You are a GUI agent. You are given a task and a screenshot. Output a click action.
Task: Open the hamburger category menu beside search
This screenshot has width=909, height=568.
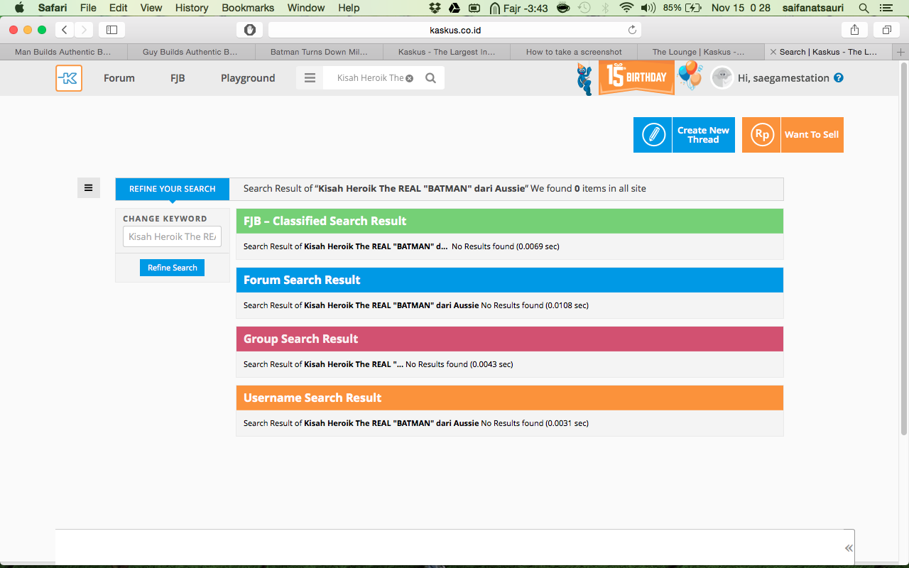click(x=310, y=78)
